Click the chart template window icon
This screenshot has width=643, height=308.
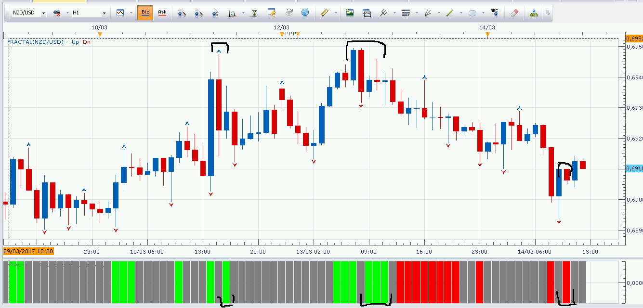[x=367, y=13]
